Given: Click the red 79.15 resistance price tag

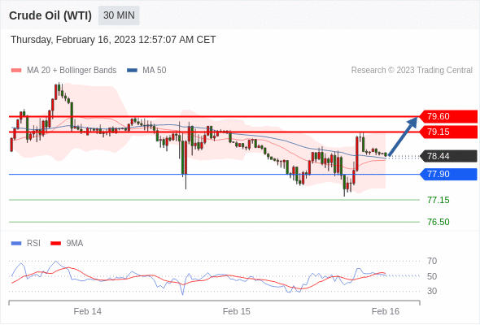Looking at the screenshot, I should coord(448,132).
